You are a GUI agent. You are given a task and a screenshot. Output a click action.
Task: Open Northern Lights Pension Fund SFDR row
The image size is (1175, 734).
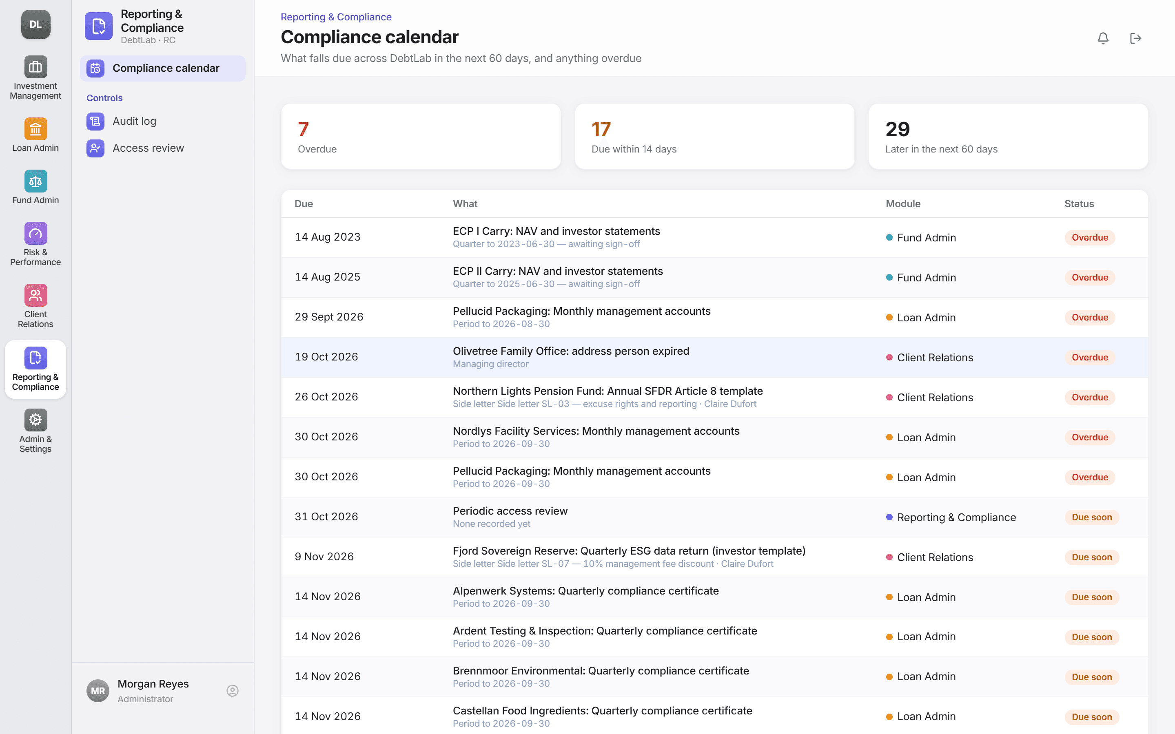point(715,397)
